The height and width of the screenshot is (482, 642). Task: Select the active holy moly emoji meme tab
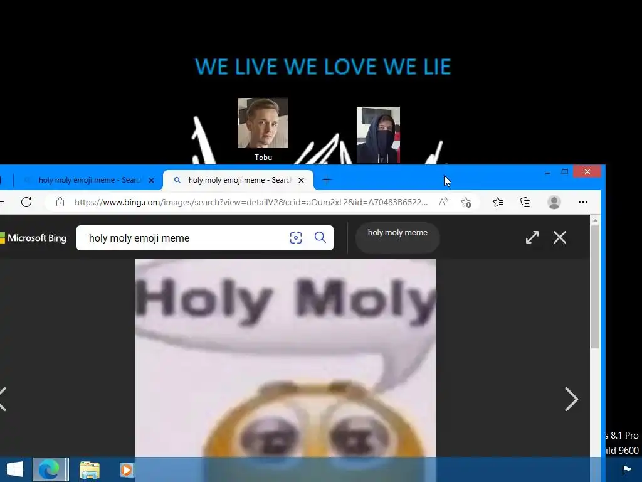(x=238, y=180)
